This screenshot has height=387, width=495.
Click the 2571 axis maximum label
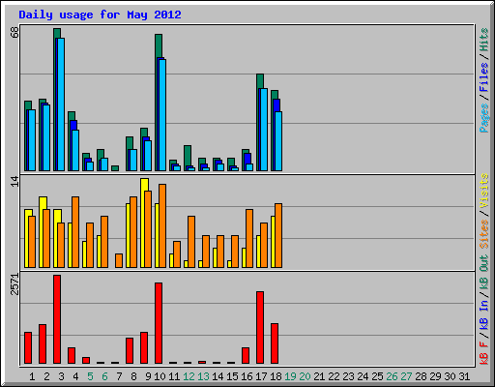[15, 284]
